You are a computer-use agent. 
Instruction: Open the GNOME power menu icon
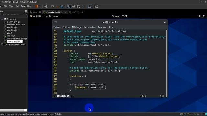pyautogui.click(x=204, y=16)
